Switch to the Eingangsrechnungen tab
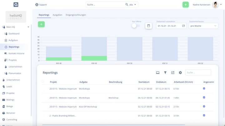 pos(76,15)
